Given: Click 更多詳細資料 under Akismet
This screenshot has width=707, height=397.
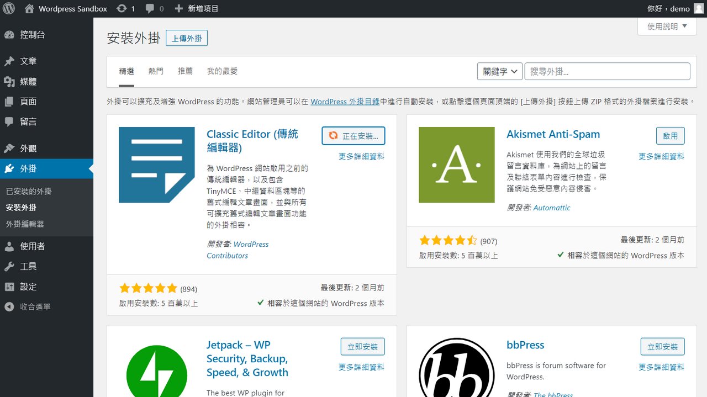Looking at the screenshot, I should point(662,156).
